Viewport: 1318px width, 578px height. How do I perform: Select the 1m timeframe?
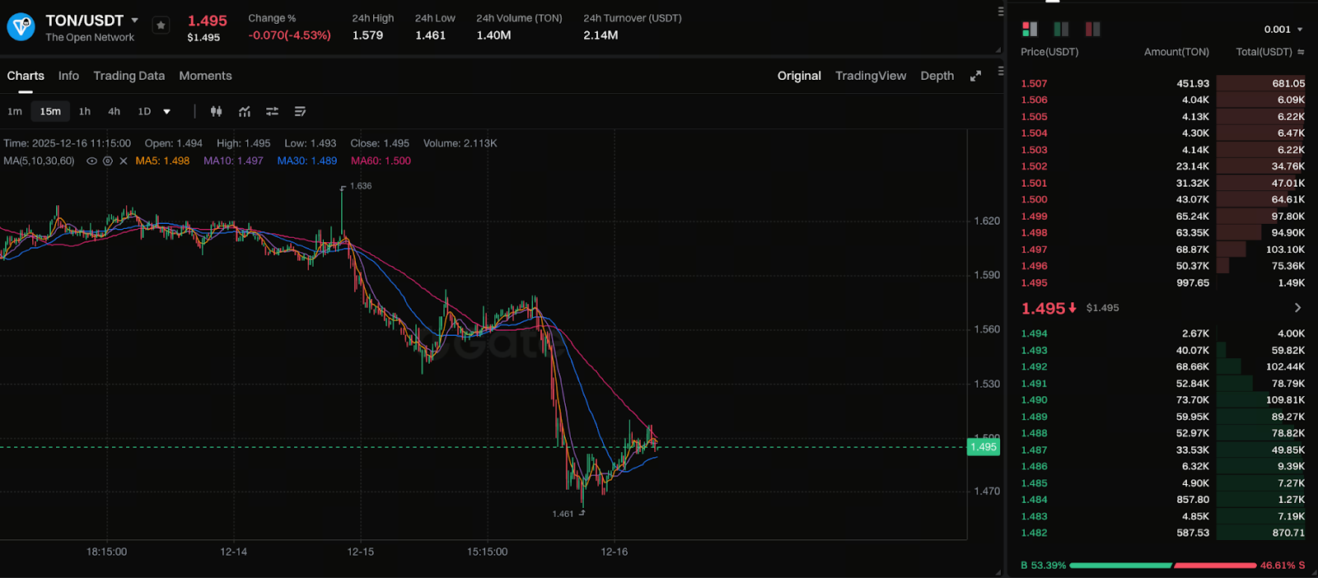coord(15,111)
